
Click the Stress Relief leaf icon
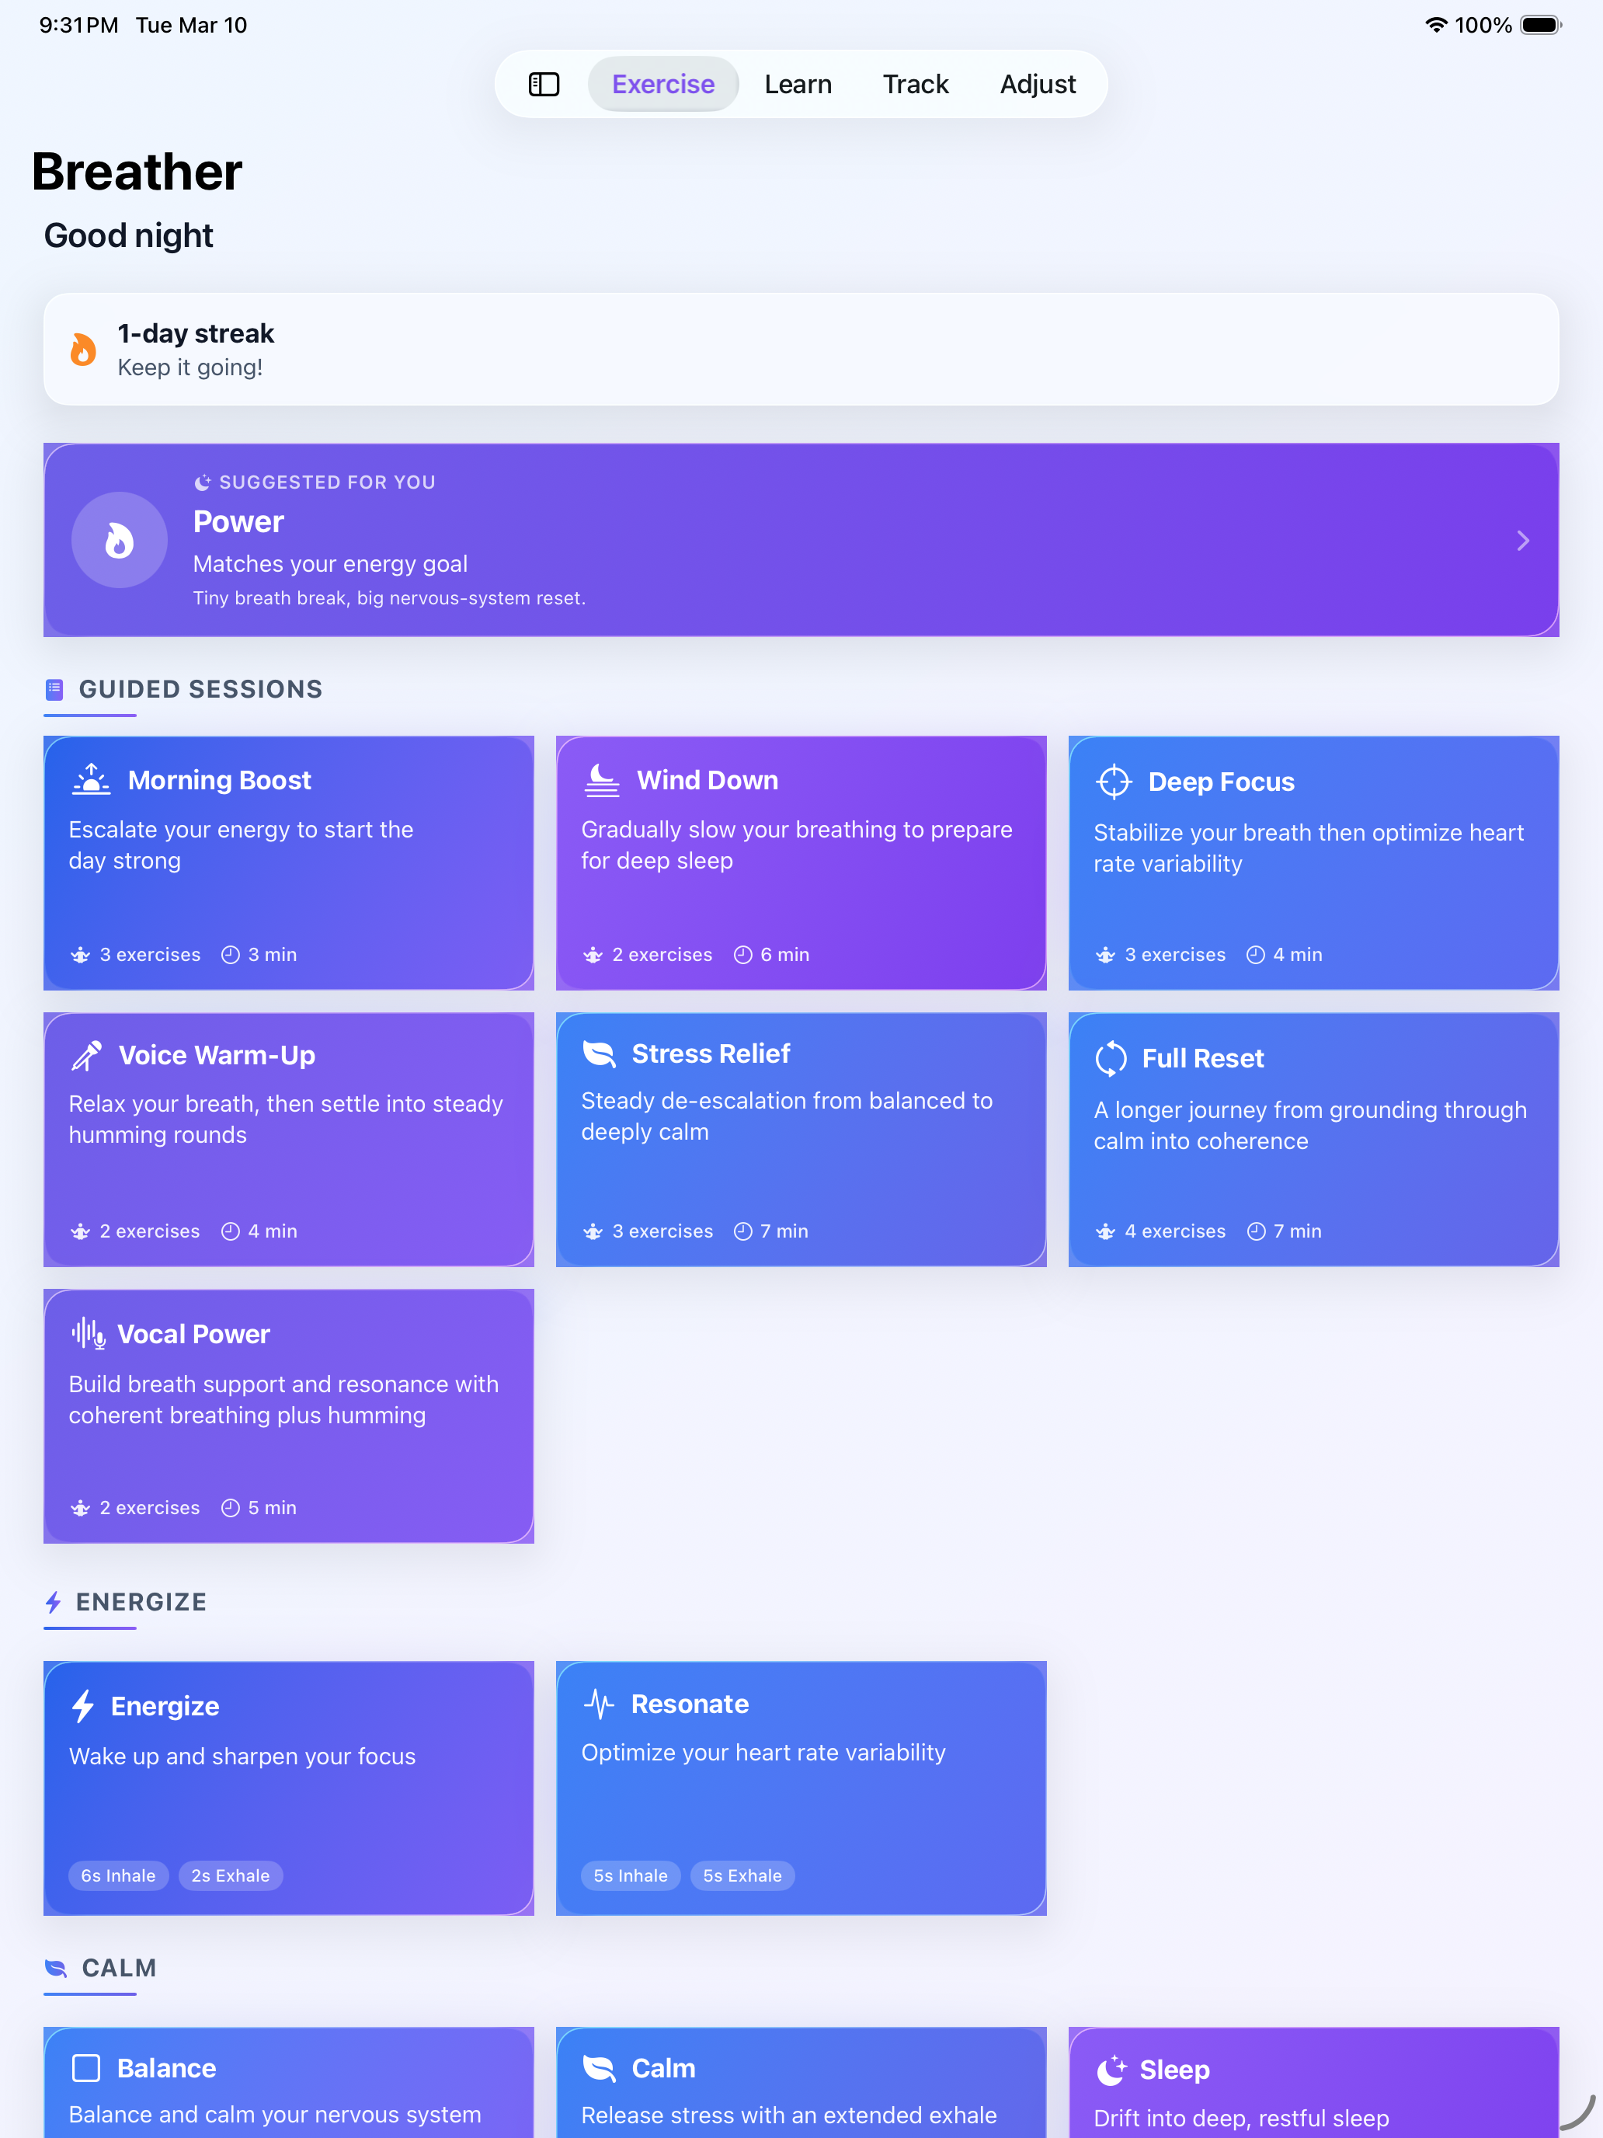point(599,1053)
